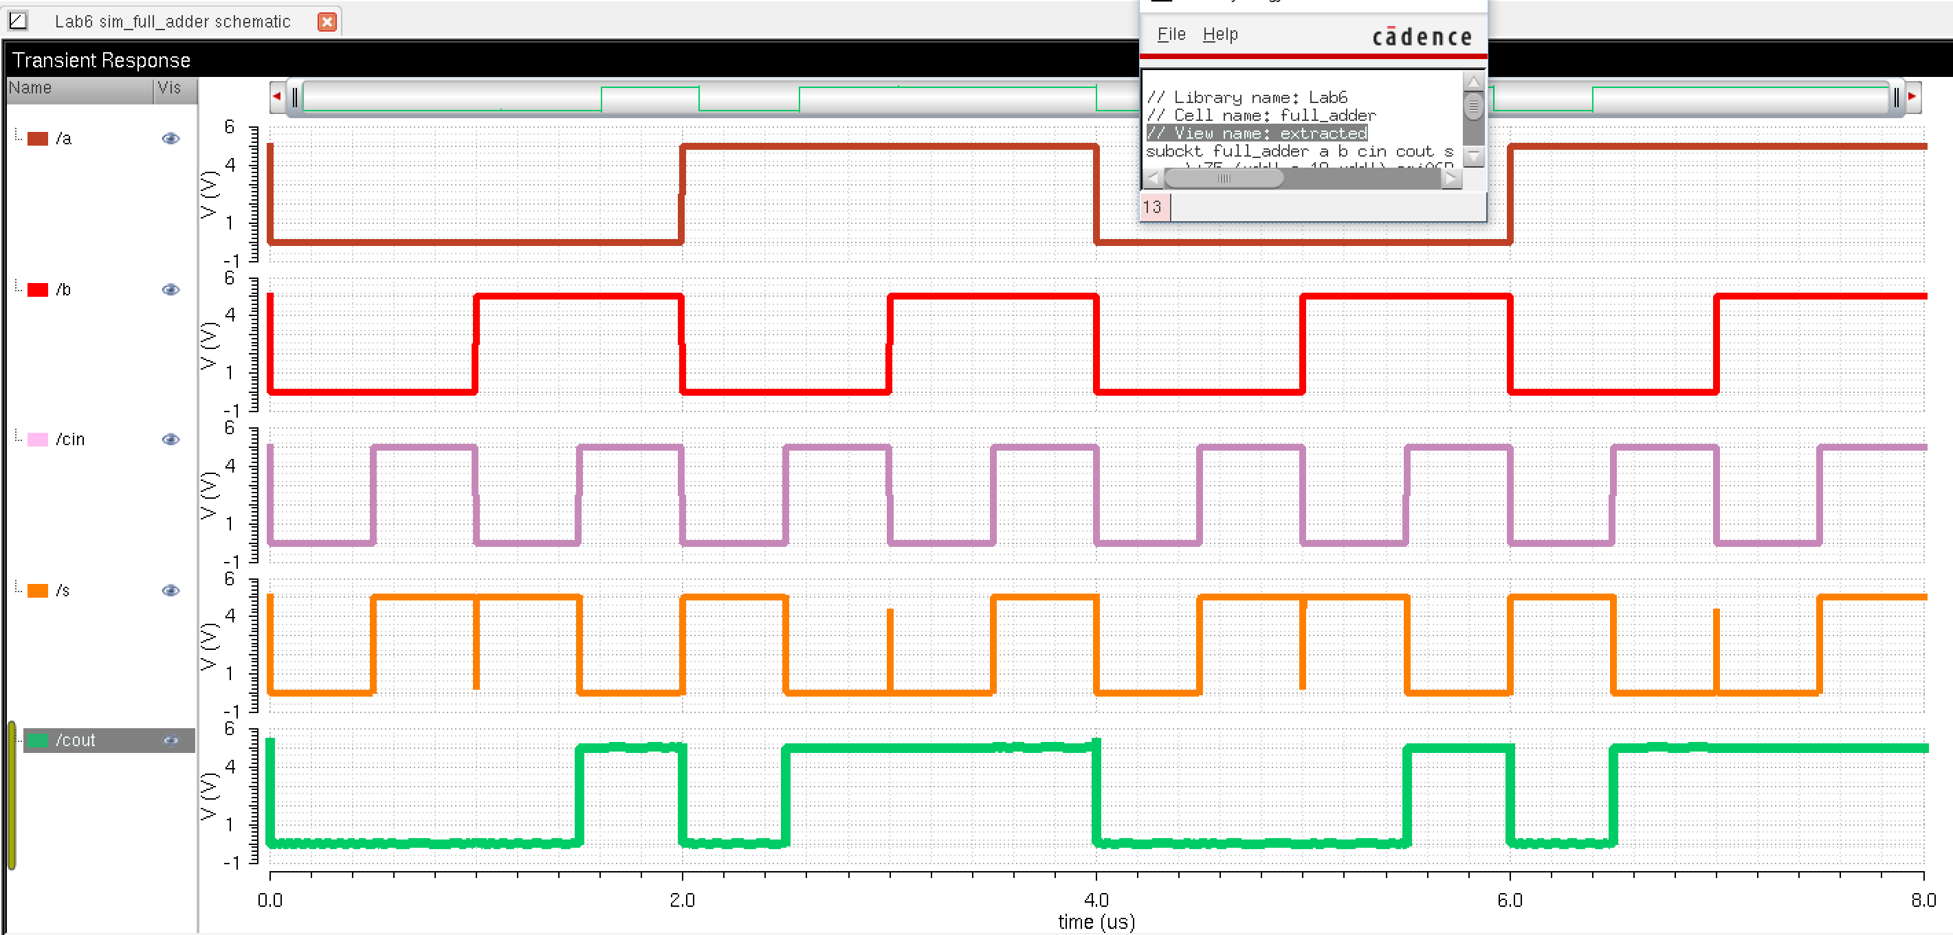Toggle visibility of the /b signal
The image size is (1953, 935).
point(170,289)
